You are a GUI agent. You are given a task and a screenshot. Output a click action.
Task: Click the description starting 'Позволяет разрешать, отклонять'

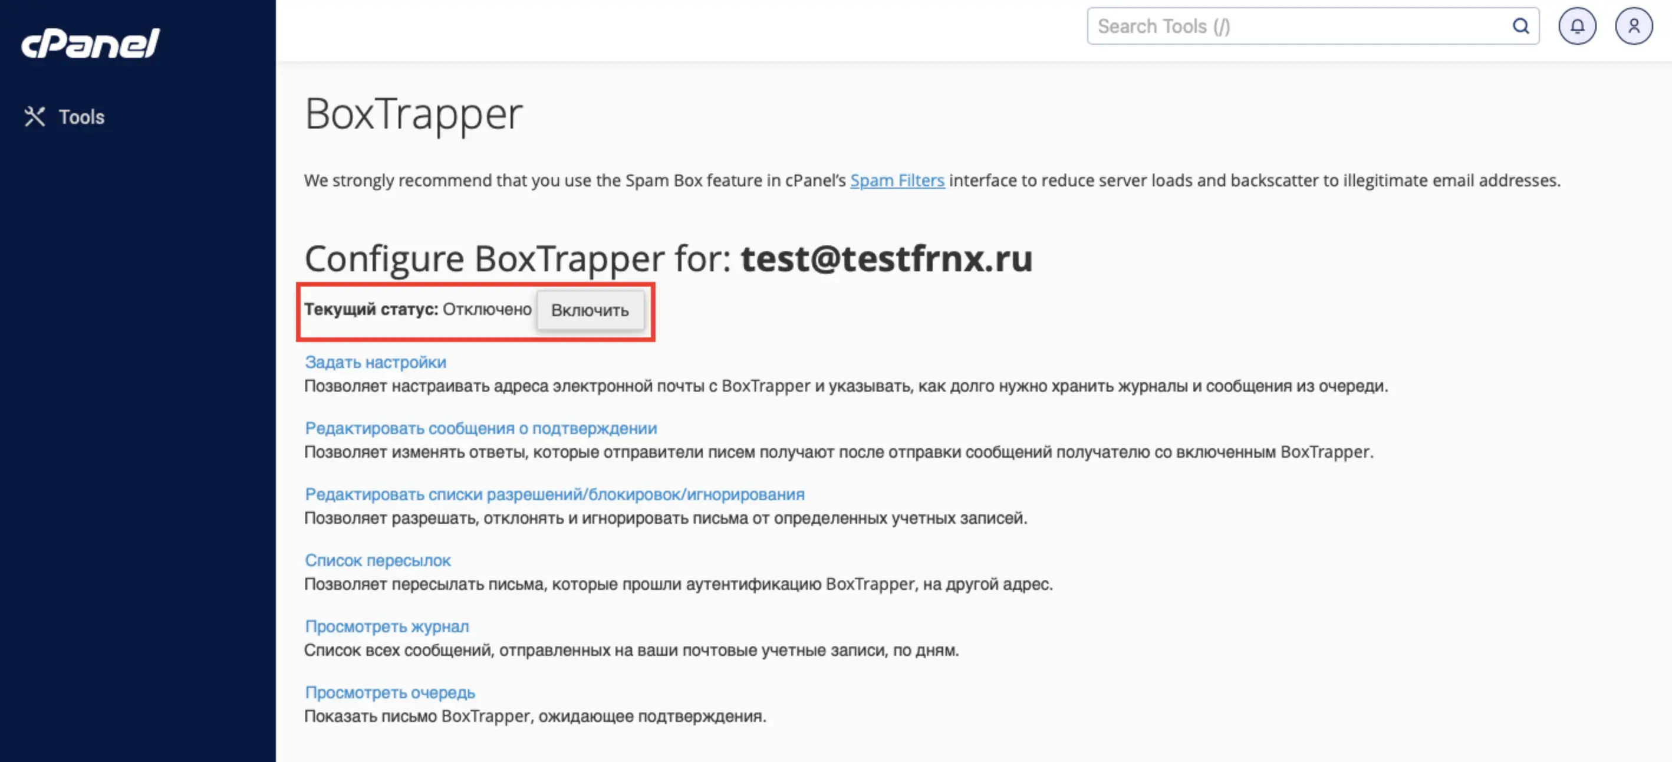coord(666,518)
